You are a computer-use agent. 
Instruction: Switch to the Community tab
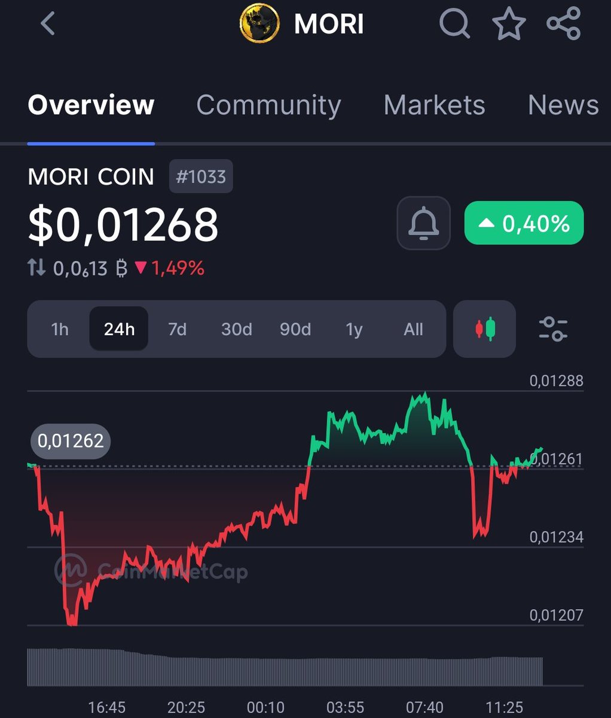268,105
